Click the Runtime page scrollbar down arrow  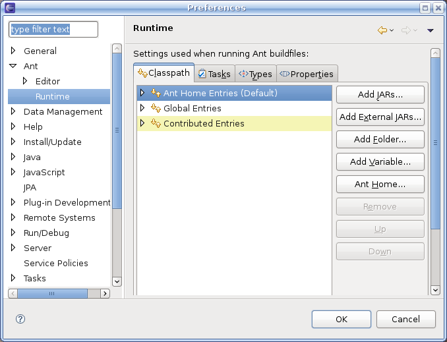[435, 290]
